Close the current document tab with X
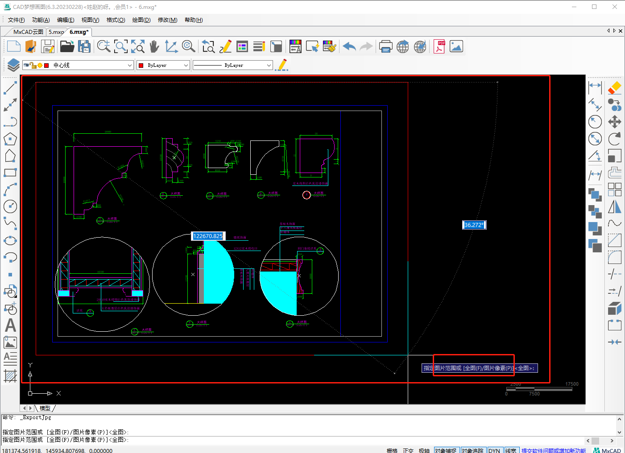The height and width of the screenshot is (453, 625). click(x=621, y=31)
